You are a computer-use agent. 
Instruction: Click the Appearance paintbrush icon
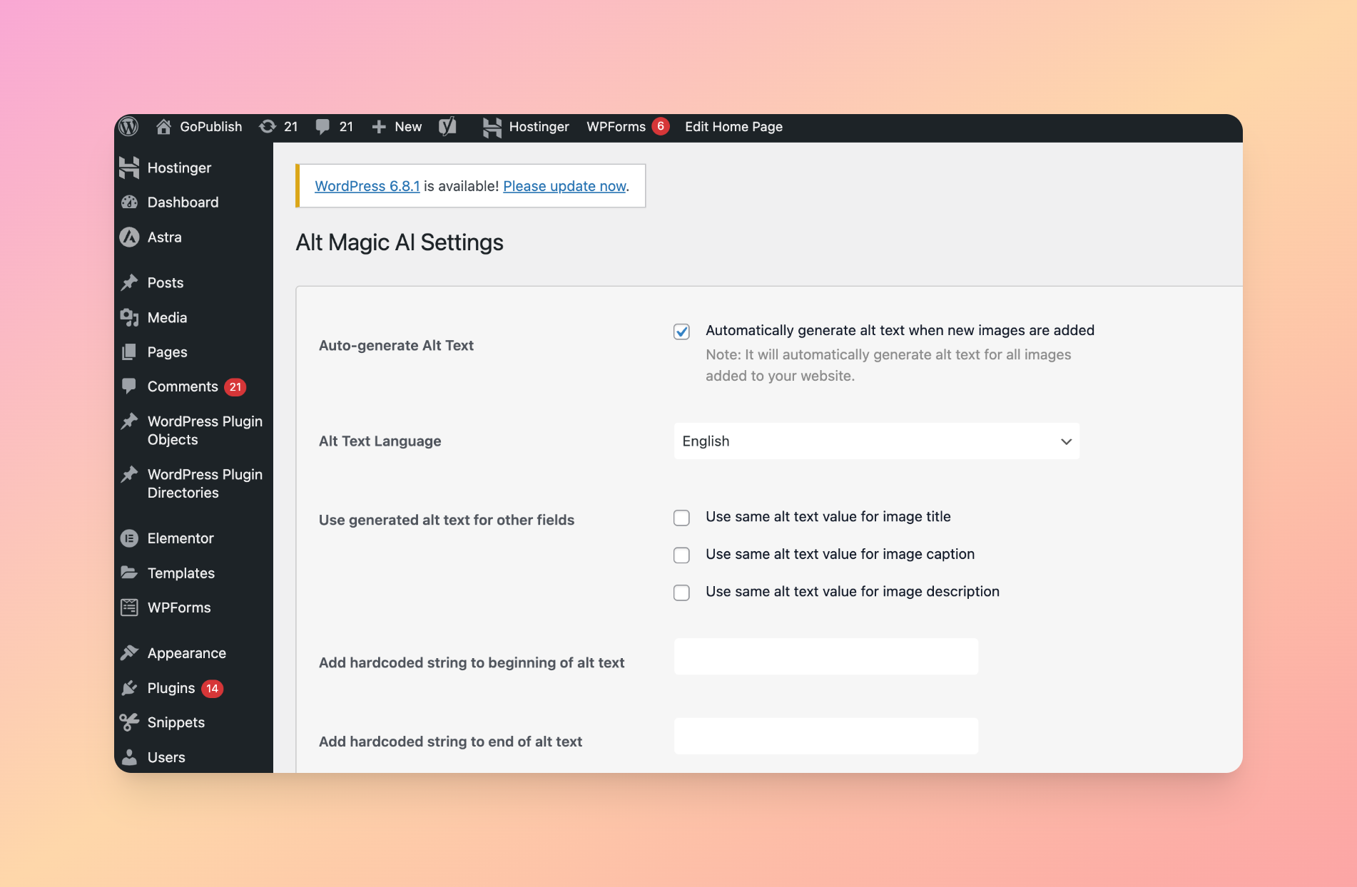click(x=129, y=653)
